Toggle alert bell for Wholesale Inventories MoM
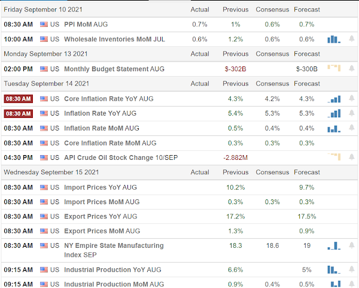Screen dimensions: 359x288 pyautogui.click(x=352, y=39)
